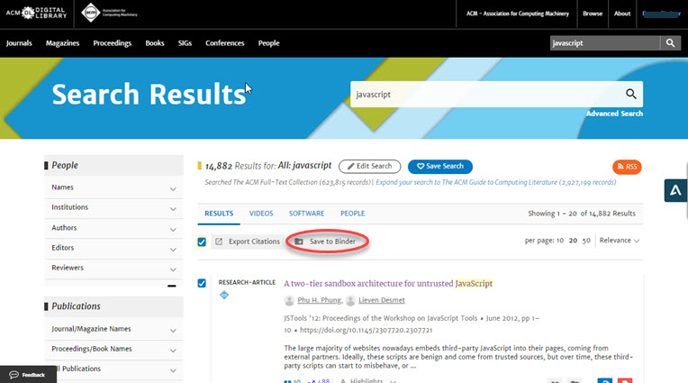Open the RSS feed button

(x=627, y=167)
